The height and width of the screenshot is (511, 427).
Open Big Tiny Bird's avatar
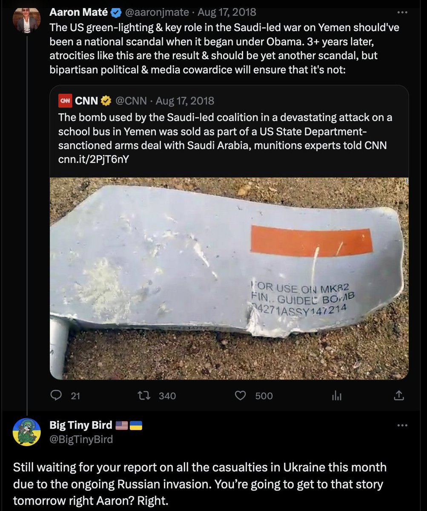pyautogui.click(x=27, y=432)
